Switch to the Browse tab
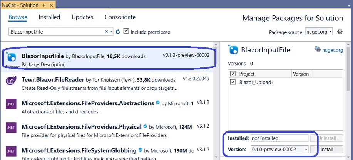Image resolution: width=353 pixels, height=160 pixels. pyautogui.click(x=18, y=17)
